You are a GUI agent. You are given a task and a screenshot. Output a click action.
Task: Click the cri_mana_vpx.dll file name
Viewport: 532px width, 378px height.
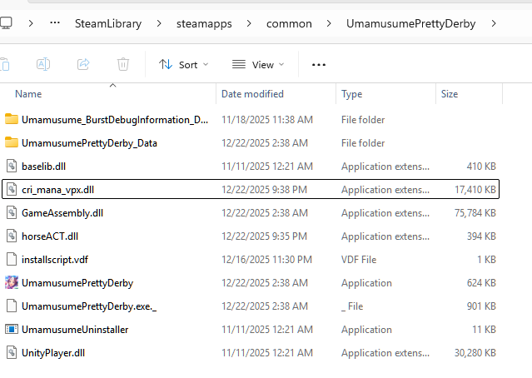click(57, 190)
